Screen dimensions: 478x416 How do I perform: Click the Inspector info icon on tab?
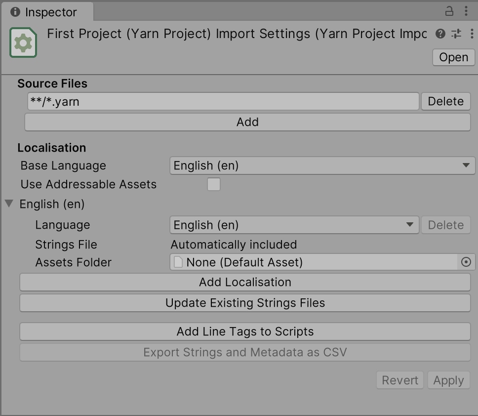pos(15,12)
